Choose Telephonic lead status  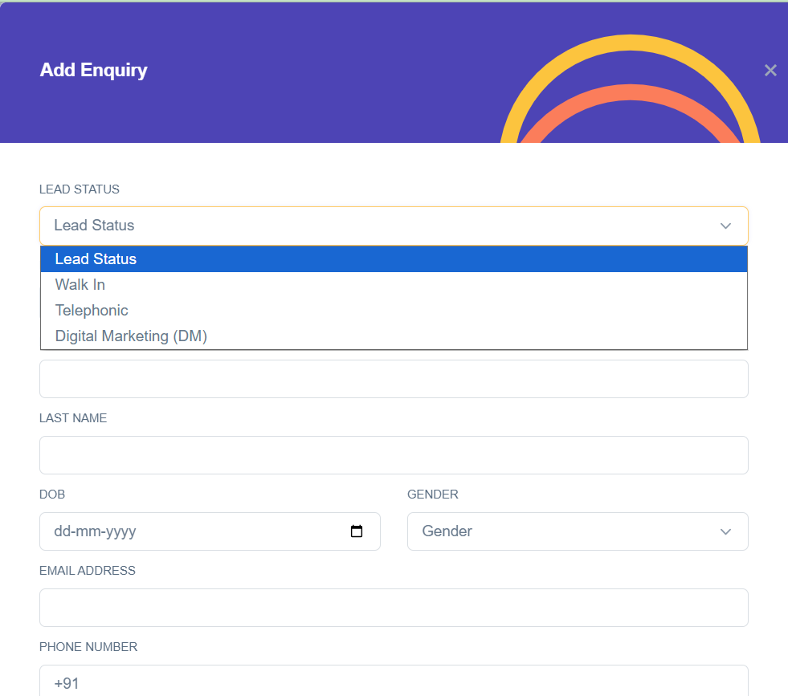tap(394, 311)
